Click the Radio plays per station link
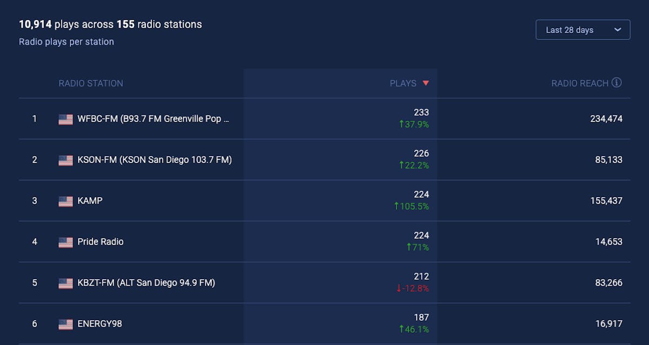Image resolution: width=649 pixels, height=345 pixels. (x=67, y=42)
